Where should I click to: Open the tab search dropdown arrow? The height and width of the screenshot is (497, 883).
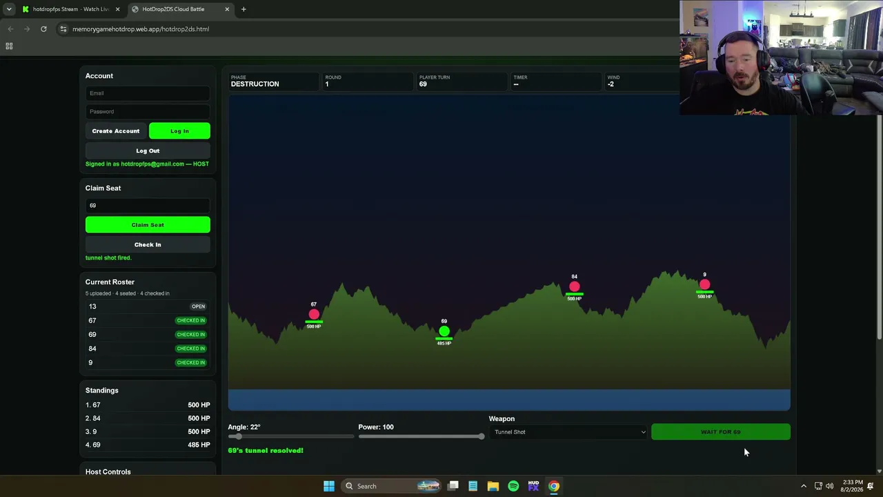click(9, 9)
